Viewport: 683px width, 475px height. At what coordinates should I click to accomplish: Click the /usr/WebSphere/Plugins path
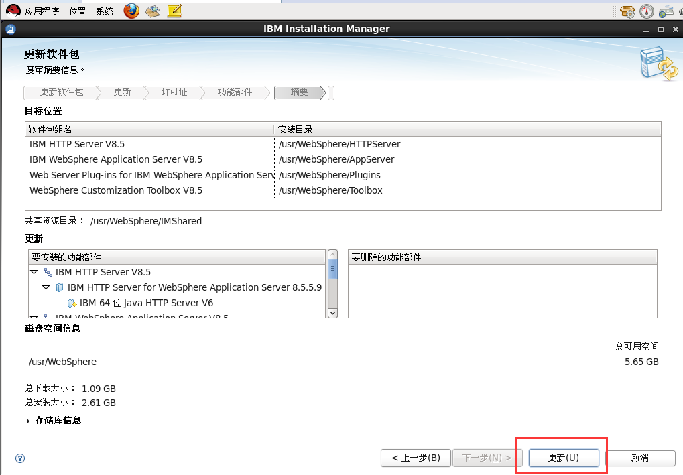(x=329, y=175)
